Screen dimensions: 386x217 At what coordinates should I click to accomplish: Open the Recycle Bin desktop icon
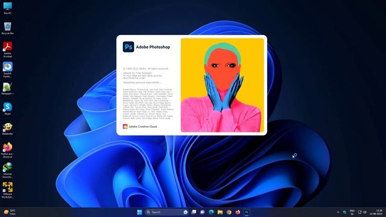(x=7, y=28)
